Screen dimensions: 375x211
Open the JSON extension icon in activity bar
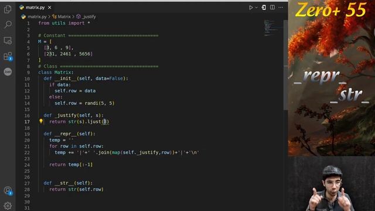[x=8, y=72]
